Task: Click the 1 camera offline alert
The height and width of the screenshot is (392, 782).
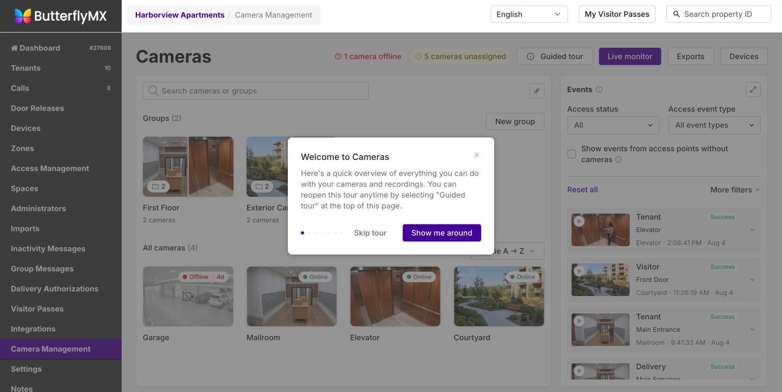Action: coord(368,56)
